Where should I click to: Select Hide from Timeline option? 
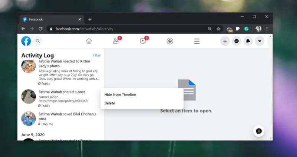[120, 95]
